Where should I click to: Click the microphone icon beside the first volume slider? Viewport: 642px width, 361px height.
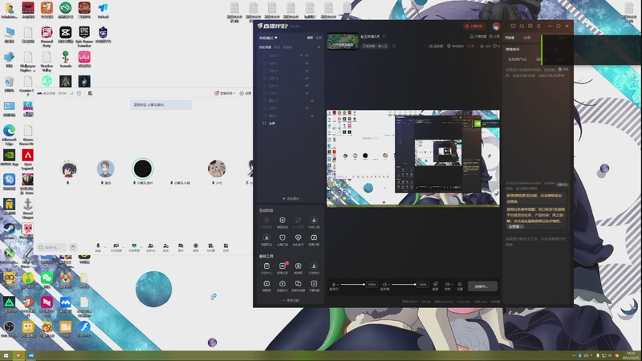[334, 284]
